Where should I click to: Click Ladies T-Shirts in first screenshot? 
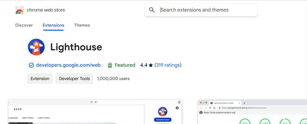44,118
